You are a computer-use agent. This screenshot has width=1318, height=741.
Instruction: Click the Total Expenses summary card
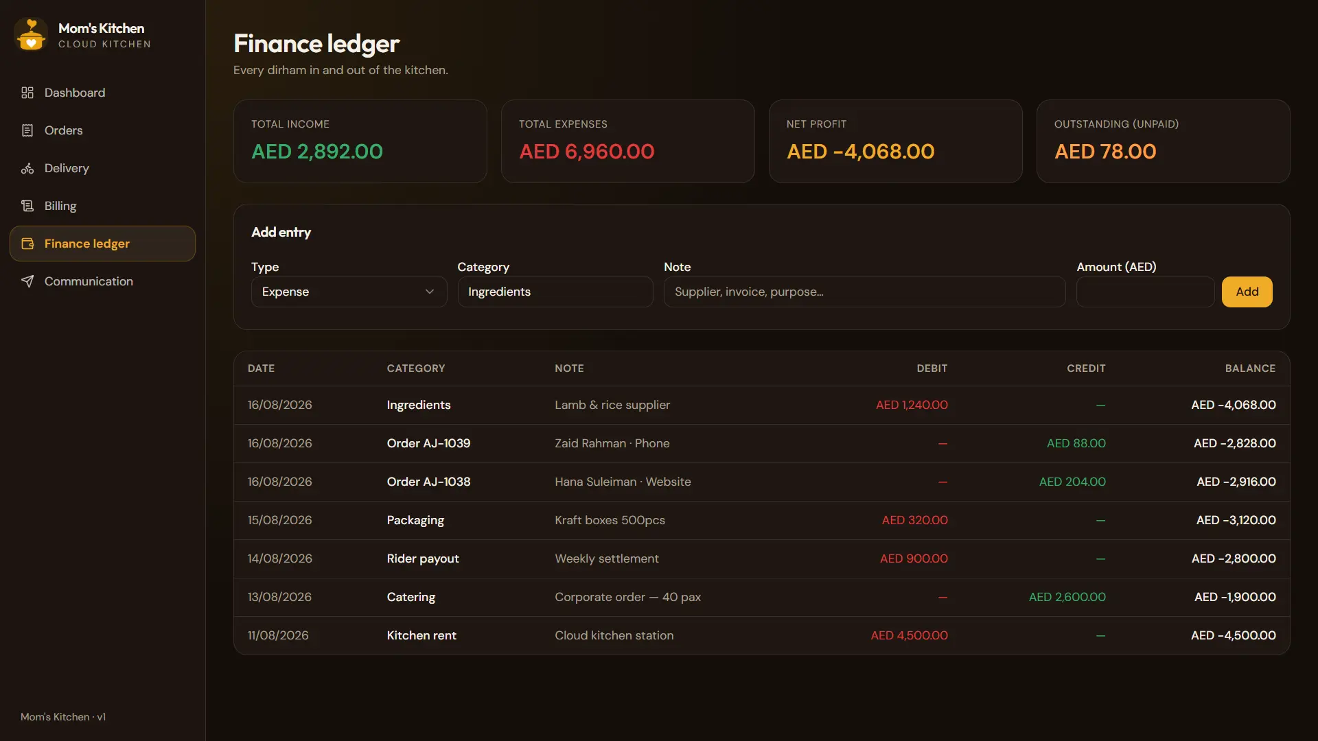[627, 141]
